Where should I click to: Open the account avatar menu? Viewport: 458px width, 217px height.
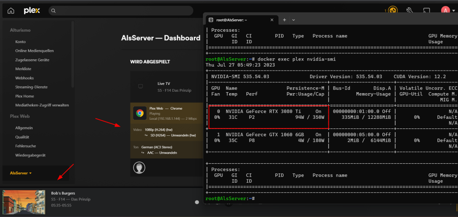pos(445,11)
